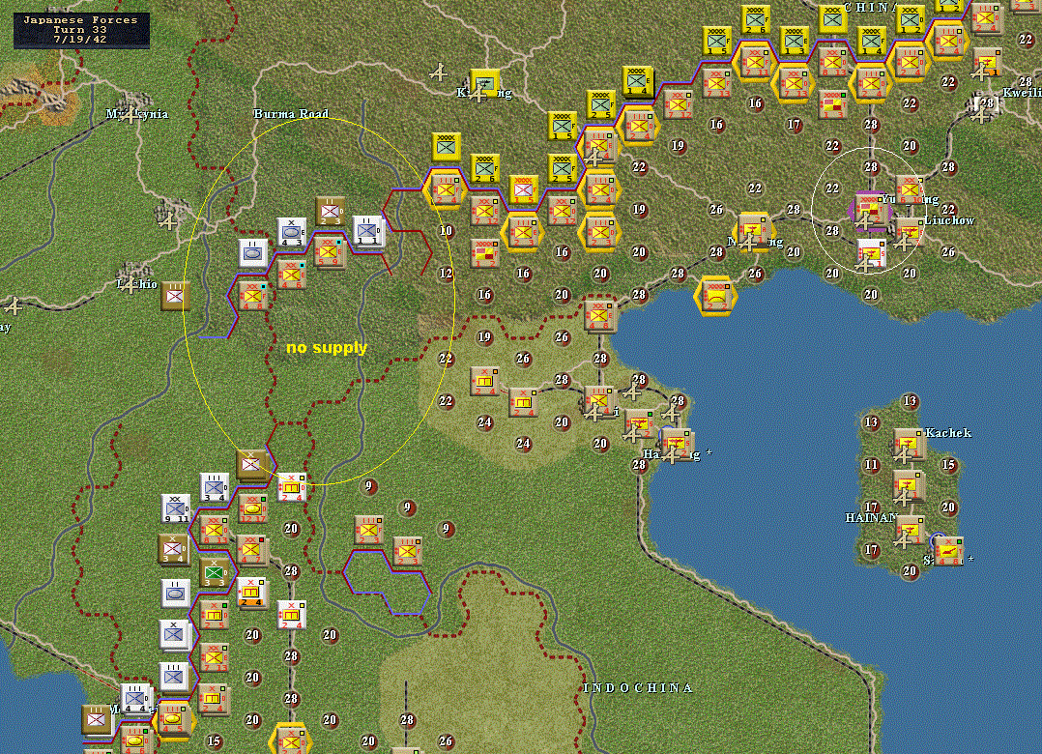Click the Burma Road map label
1042x754 pixels.
pos(291,114)
